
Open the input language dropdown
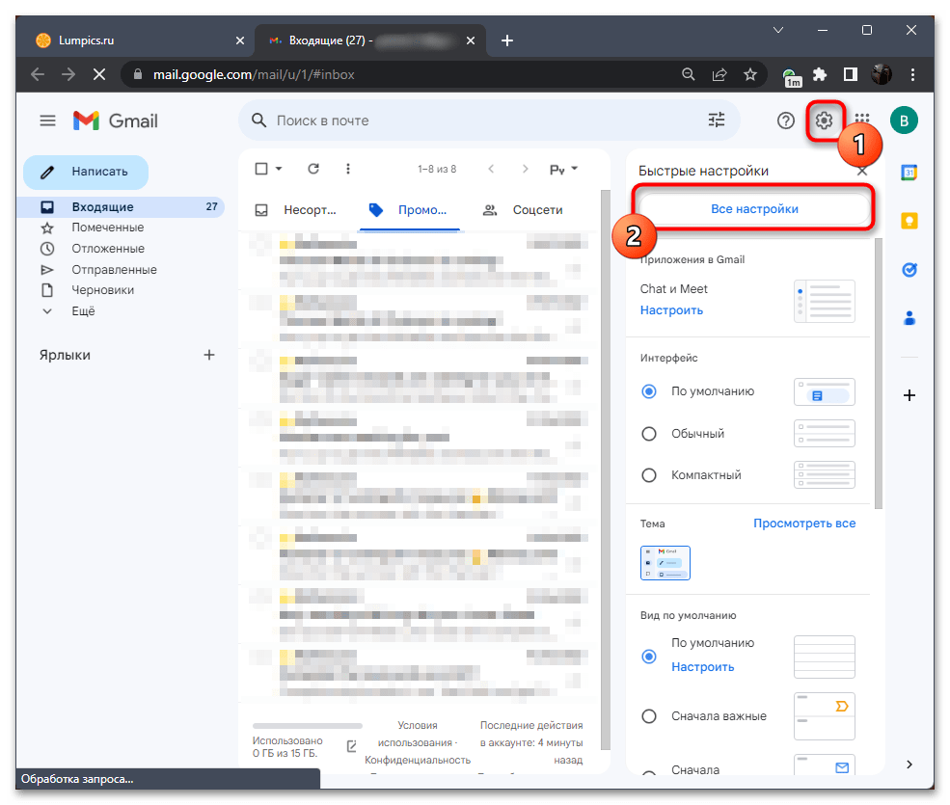click(563, 169)
